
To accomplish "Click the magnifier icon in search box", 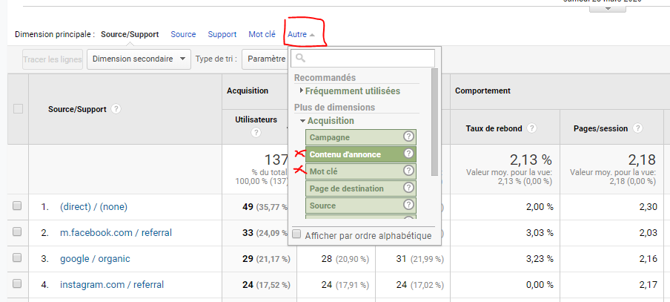I will [x=301, y=58].
